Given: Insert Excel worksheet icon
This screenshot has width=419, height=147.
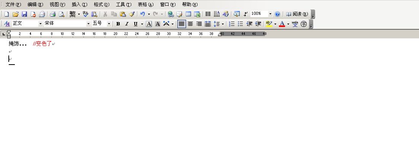Looking at the screenshot, I should point(197,14).
